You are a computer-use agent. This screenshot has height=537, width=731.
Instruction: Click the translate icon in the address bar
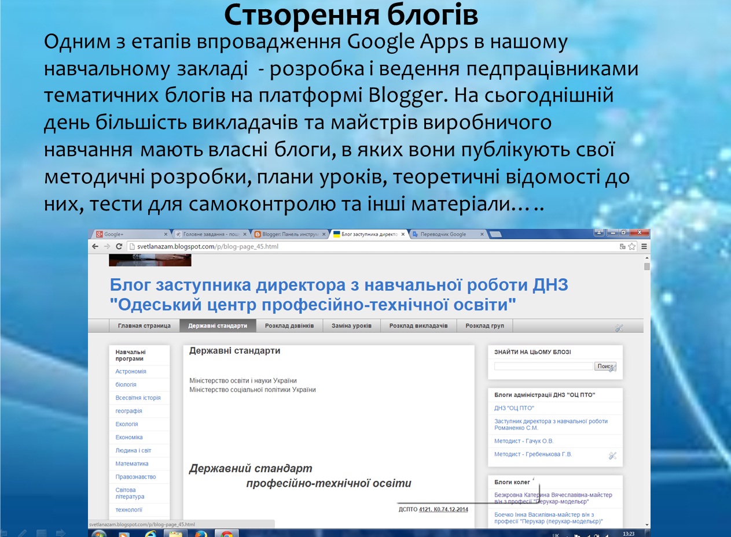pyautogui.click(x=622, y=246)
